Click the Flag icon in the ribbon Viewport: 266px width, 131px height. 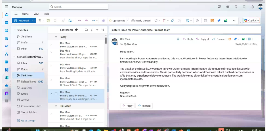(164, 21)
